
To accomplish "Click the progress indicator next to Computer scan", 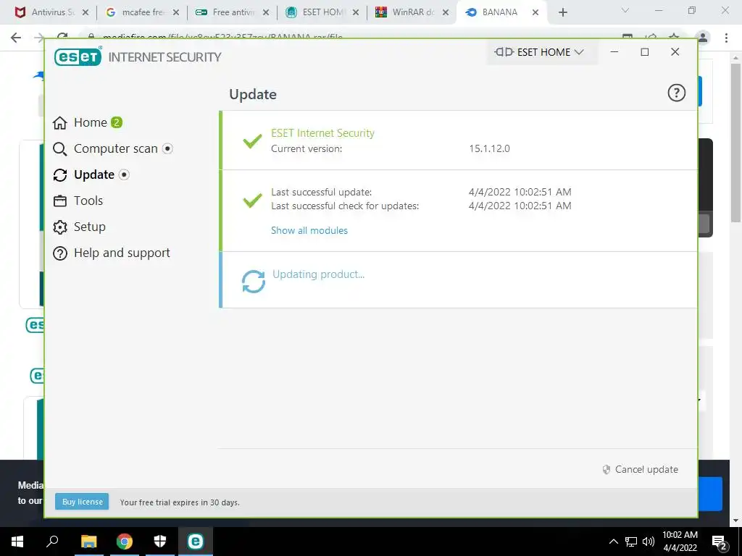I will pyautogui.click(x=167, y=148).
